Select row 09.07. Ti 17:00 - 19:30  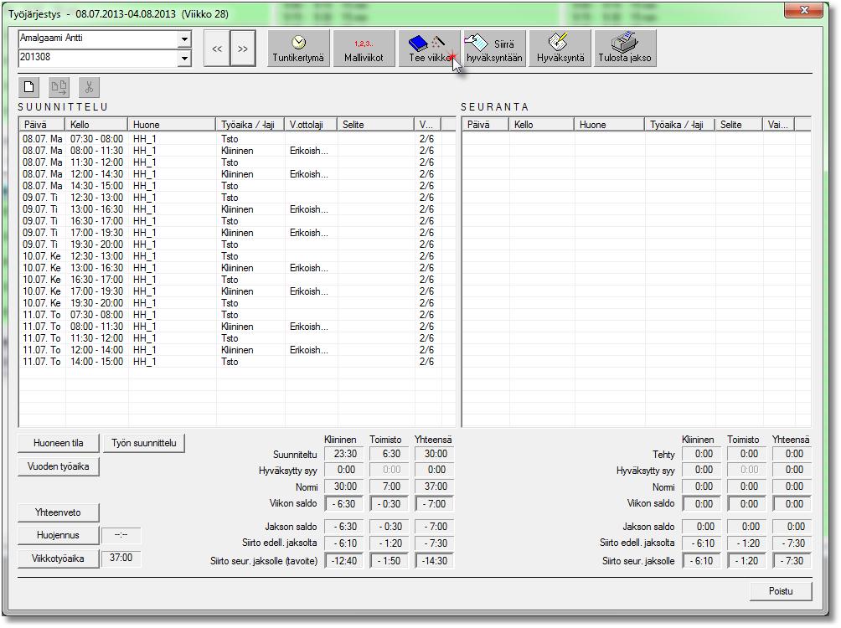tap(237, 233)
